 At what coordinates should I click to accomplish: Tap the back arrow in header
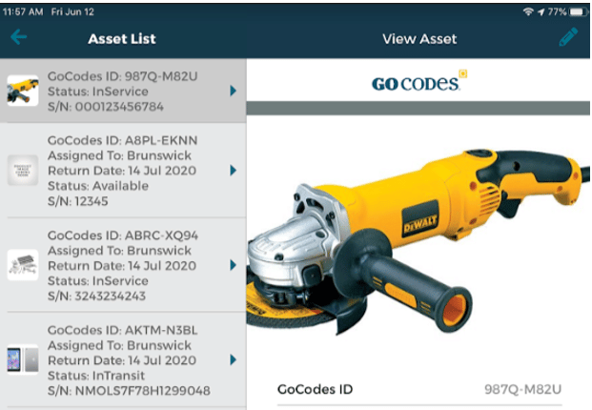click(x=18, y=37)
